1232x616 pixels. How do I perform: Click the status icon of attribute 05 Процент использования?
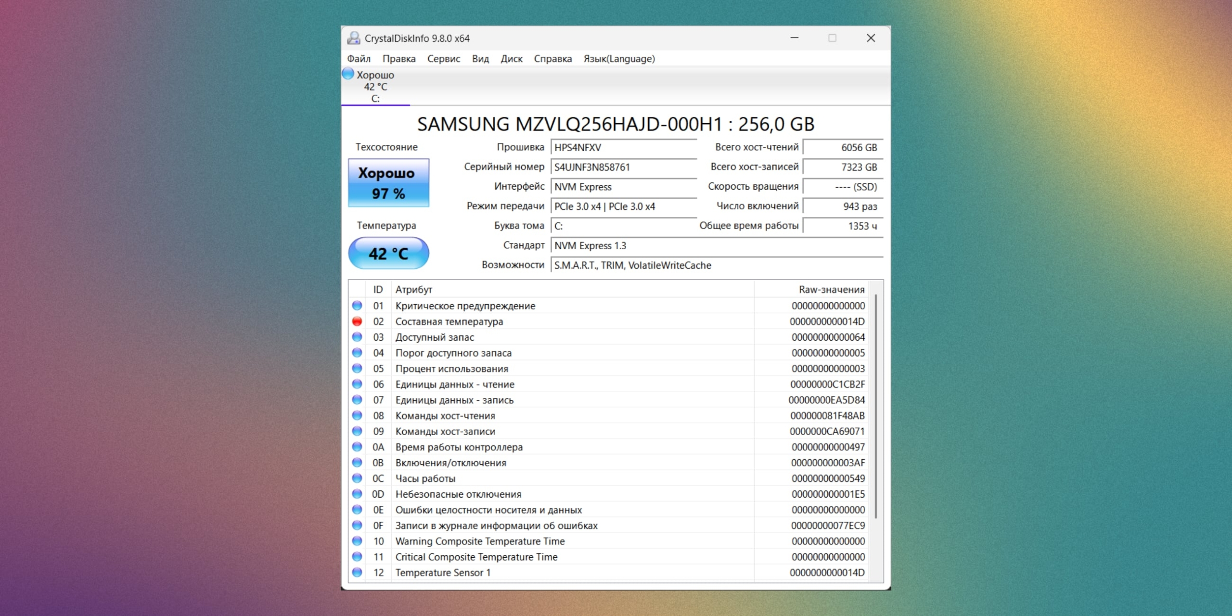click(357, 369)
